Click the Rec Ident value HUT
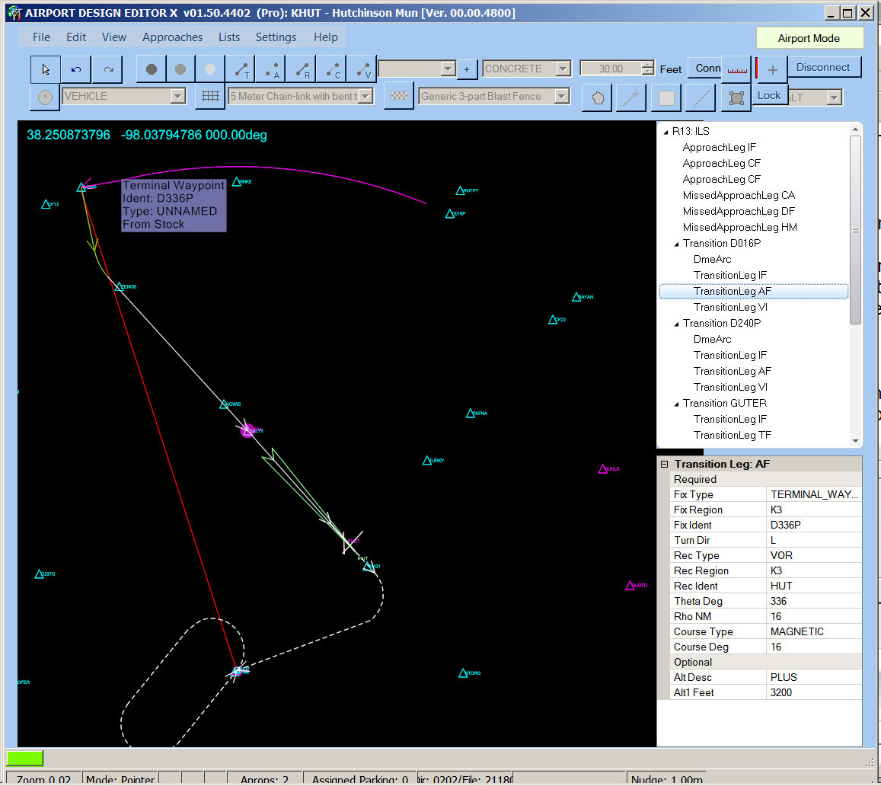881x786 pixels. click(813, 586)
